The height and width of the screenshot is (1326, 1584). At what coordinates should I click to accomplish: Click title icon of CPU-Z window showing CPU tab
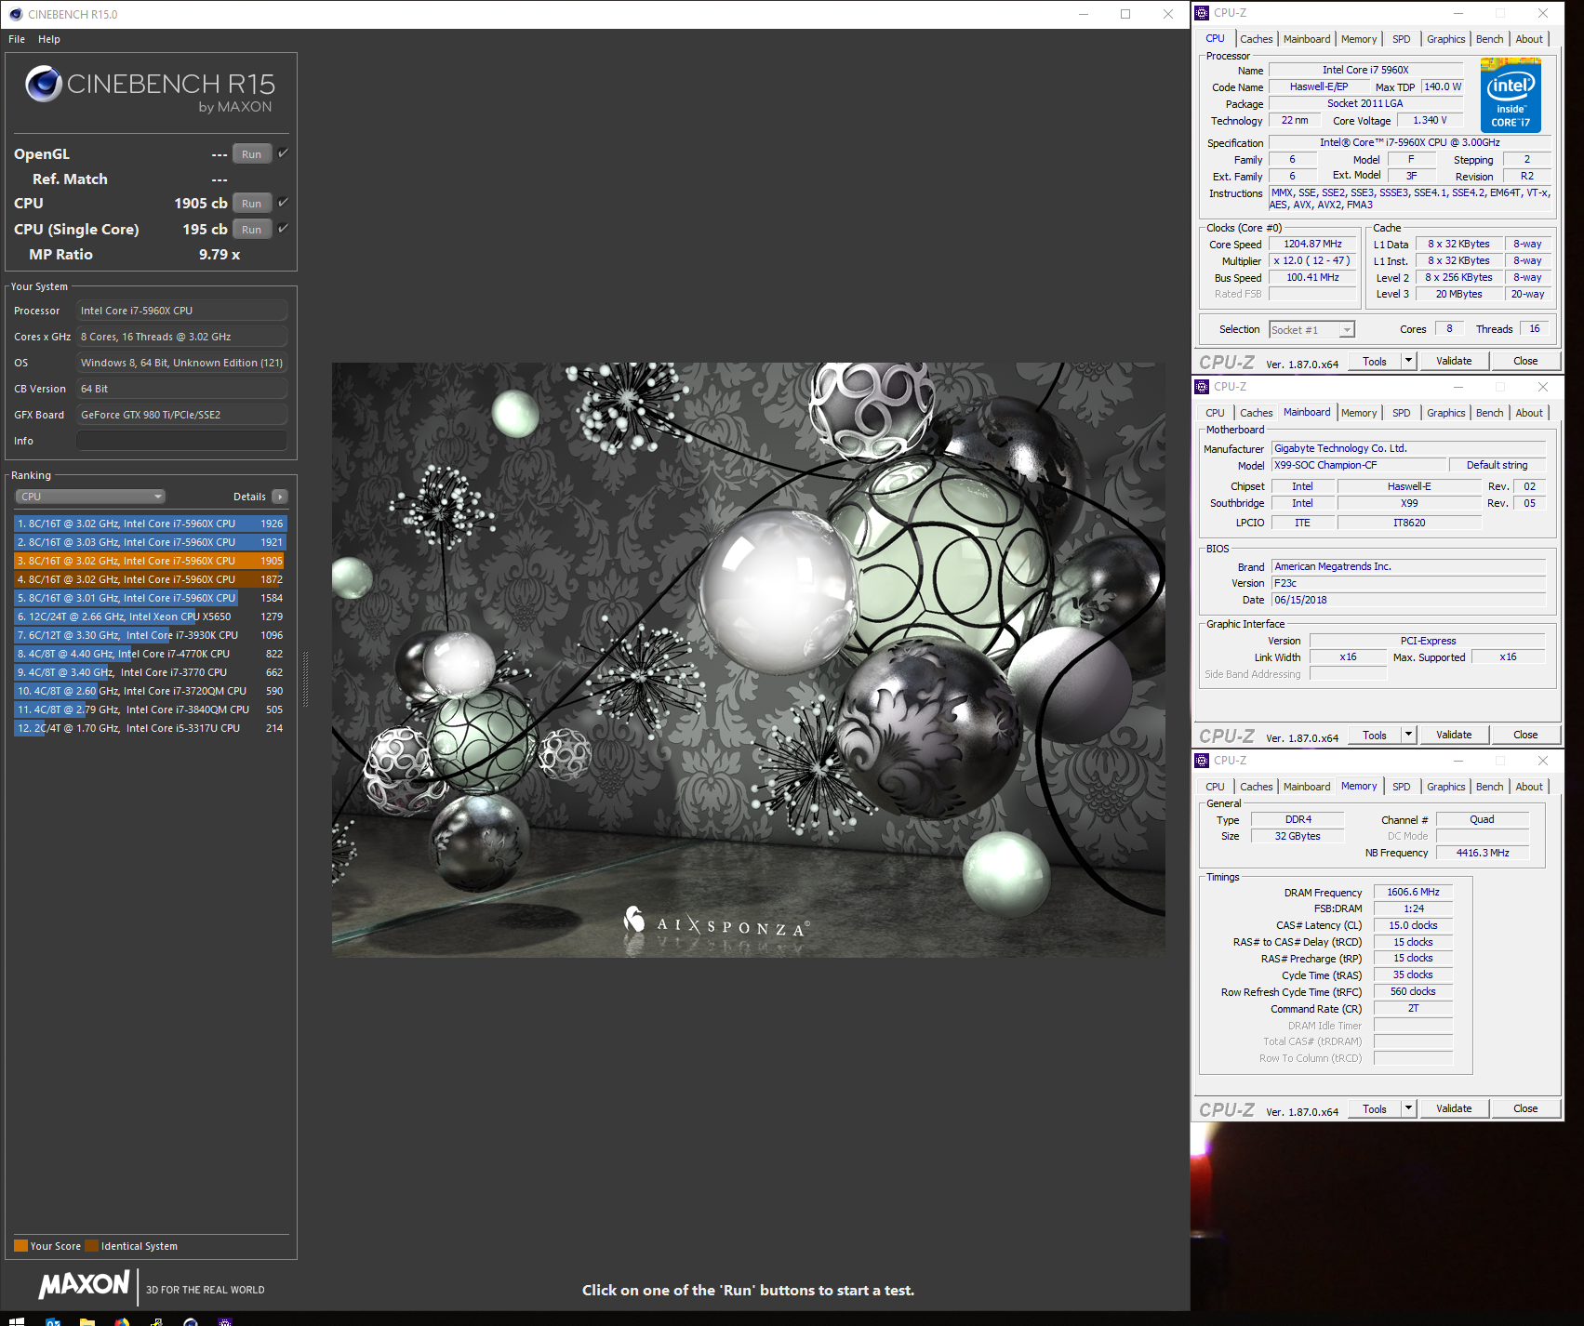point(1202,13)
